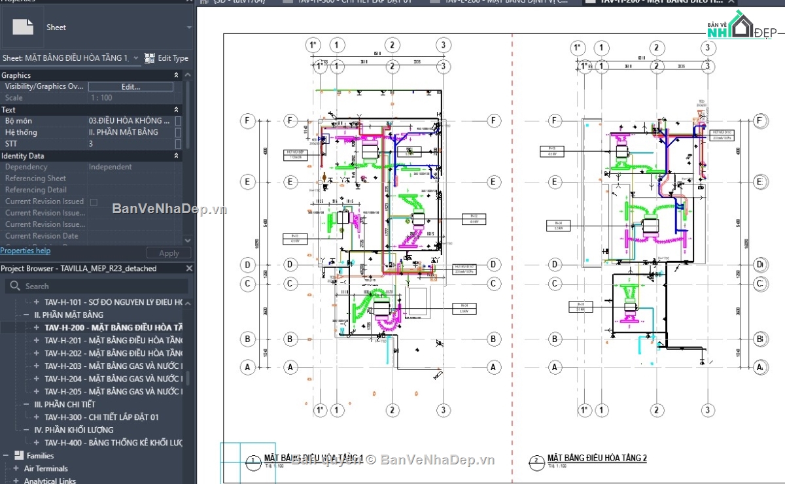The image size is (785, 484).
Task: Click the associate button beside Hệ thống value
Action: pos(178,132)
